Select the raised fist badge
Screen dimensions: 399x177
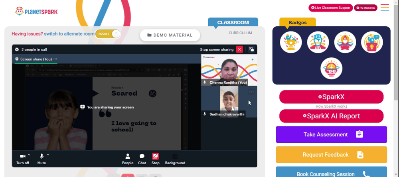click(x=318, y=42)
